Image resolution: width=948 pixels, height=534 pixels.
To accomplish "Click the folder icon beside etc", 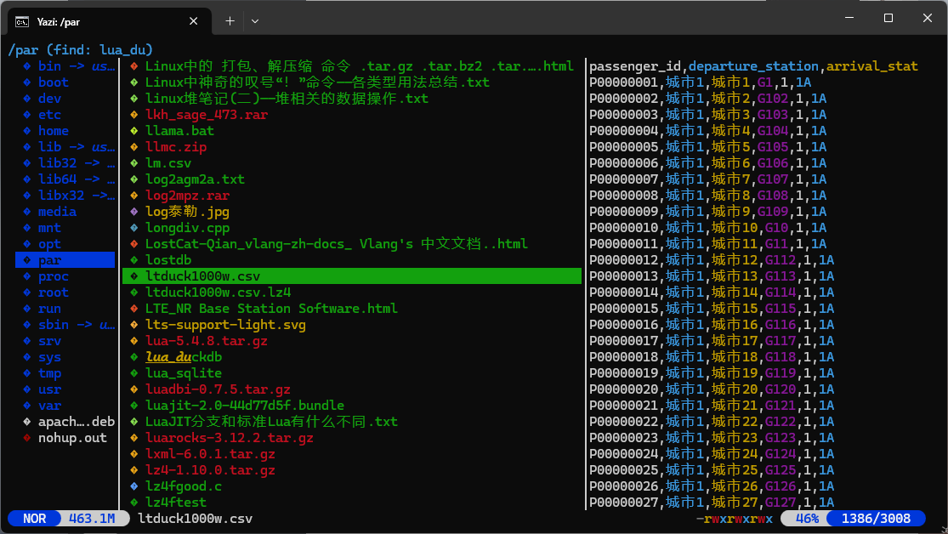I will [x=26, y=115].
